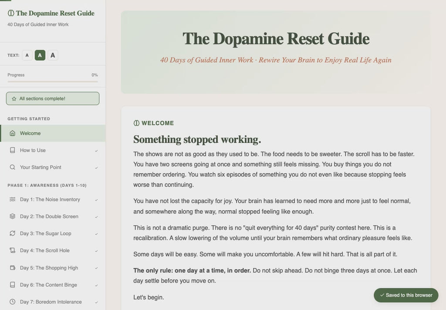Toggle completion check for Day 2
Image resolution: width=446 pixels, height=310 pixels.
(x=96, y=217)
